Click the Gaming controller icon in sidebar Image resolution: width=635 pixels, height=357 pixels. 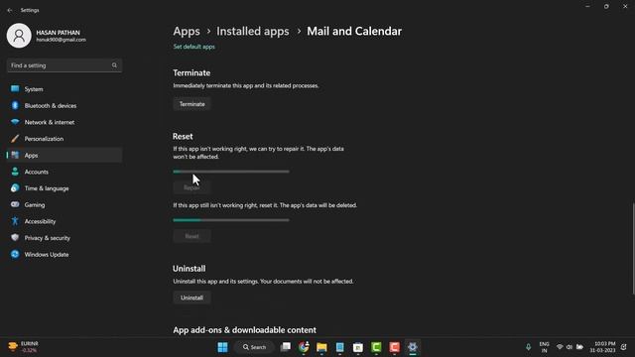pyautogui.click(x=15, y=205)
